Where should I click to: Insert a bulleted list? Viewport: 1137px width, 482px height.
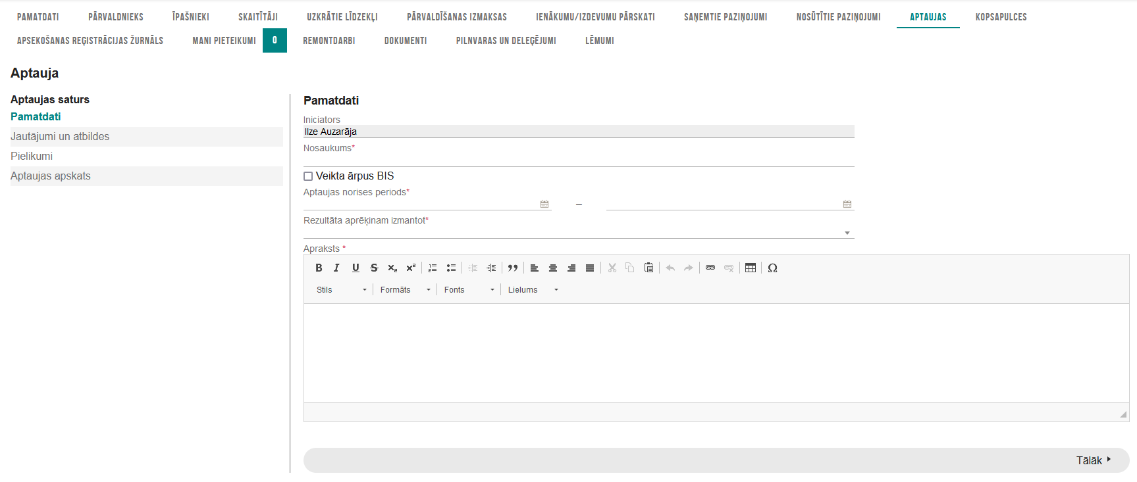pyautogui.click(x=451, y=268)
